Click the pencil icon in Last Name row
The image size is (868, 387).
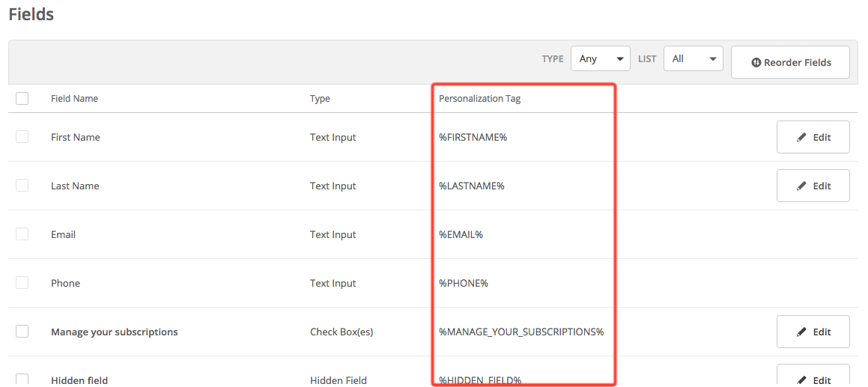pos(801,186)
